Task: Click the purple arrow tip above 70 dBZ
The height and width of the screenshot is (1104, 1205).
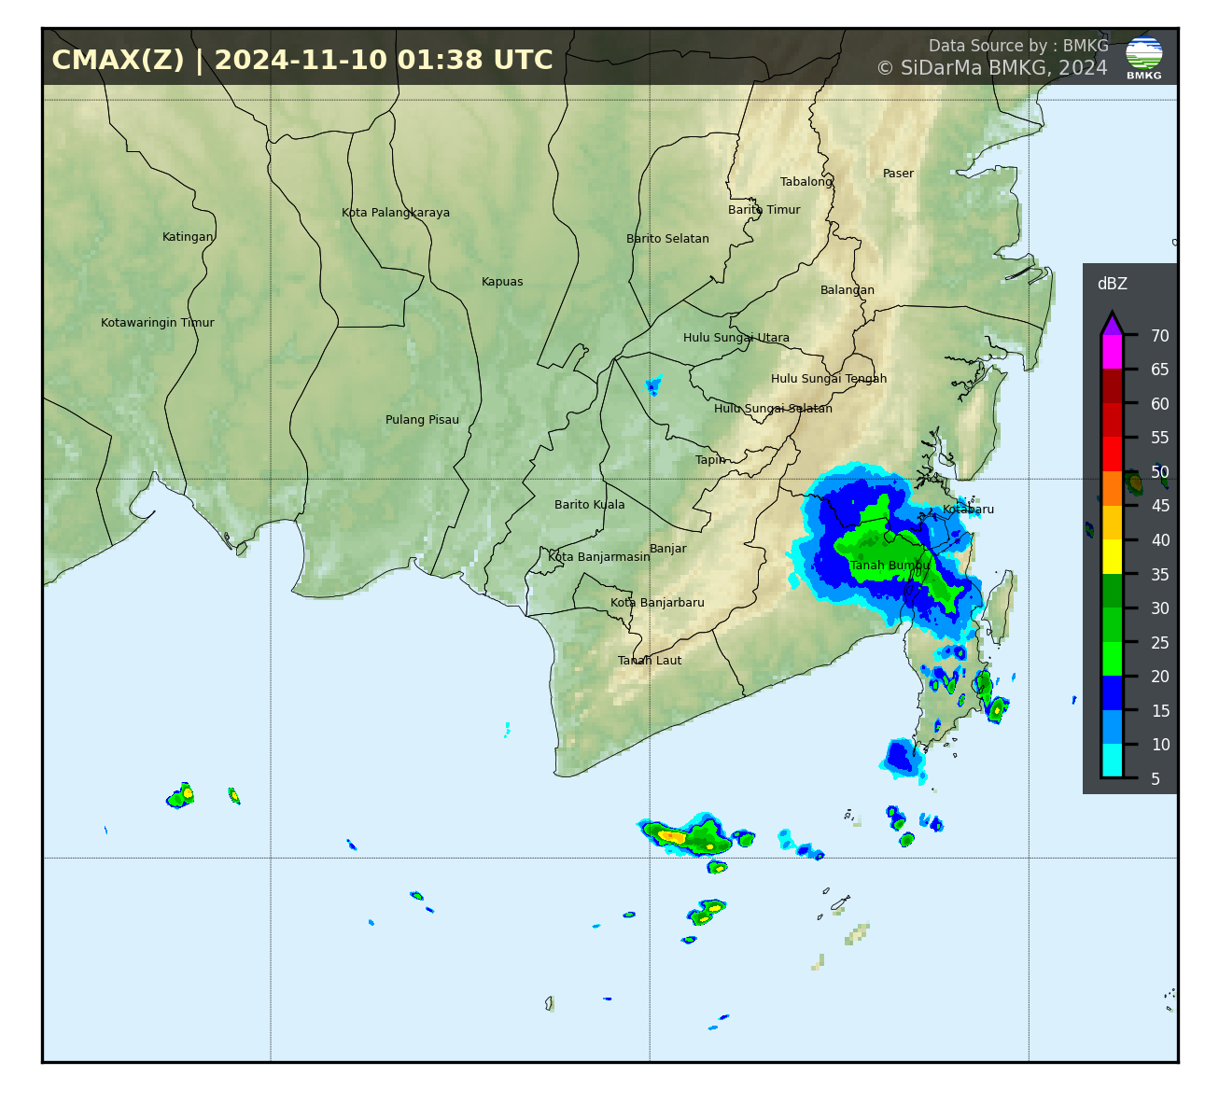Action: pos(1112,323)
